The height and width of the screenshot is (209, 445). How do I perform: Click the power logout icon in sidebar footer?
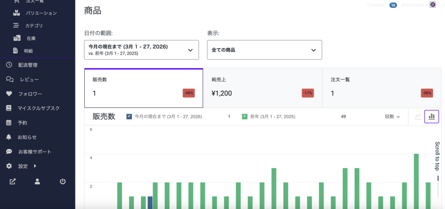pos(63,182)
